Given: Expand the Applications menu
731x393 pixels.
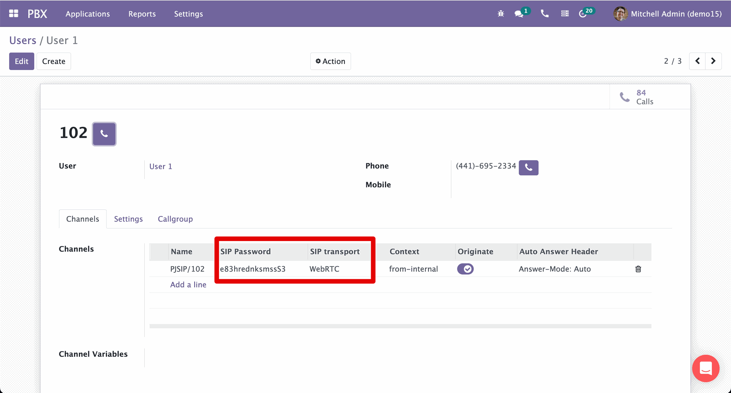Looking at the screenshot, I should click(88, 14).
